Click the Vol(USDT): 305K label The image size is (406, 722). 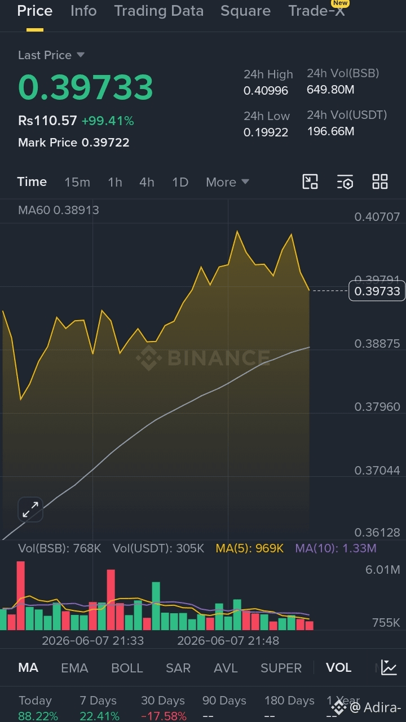[x=158, y=548]
